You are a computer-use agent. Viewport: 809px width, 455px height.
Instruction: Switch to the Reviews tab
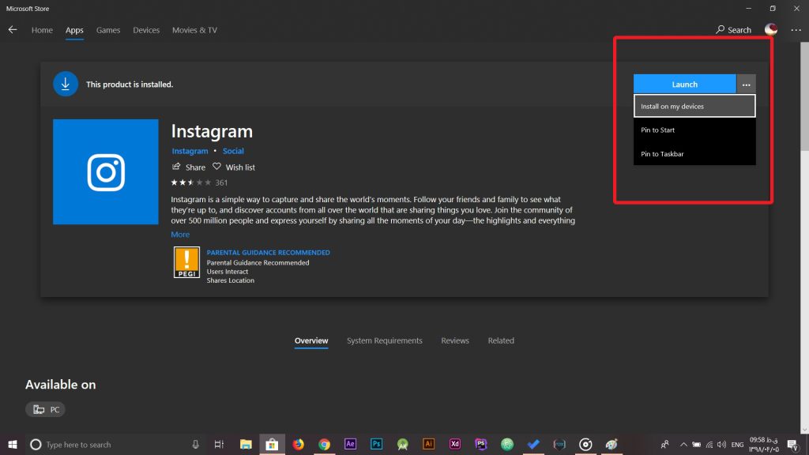(x=455, y=341)
